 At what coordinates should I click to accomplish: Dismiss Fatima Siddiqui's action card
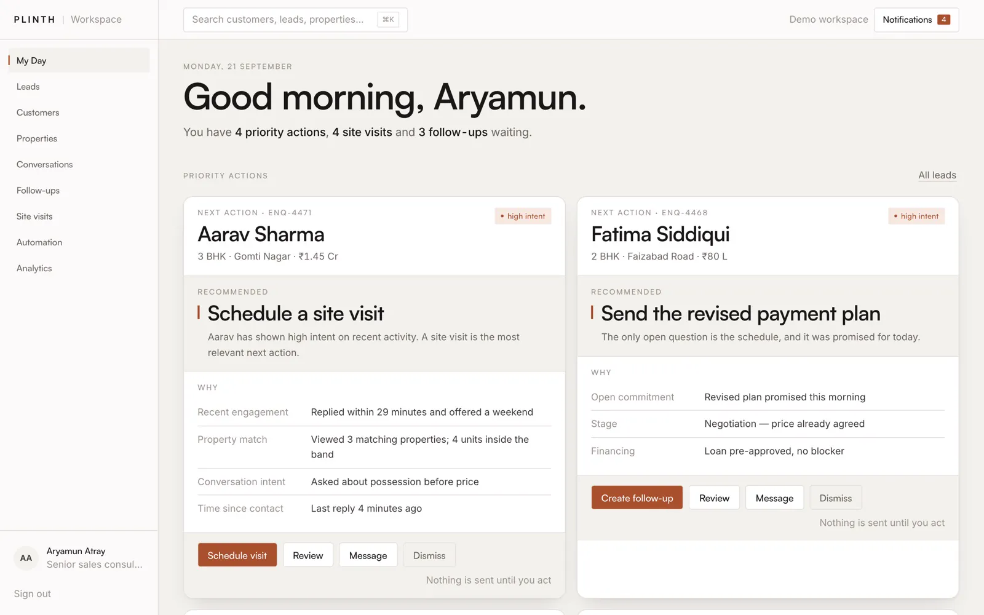tap(836, 498)
